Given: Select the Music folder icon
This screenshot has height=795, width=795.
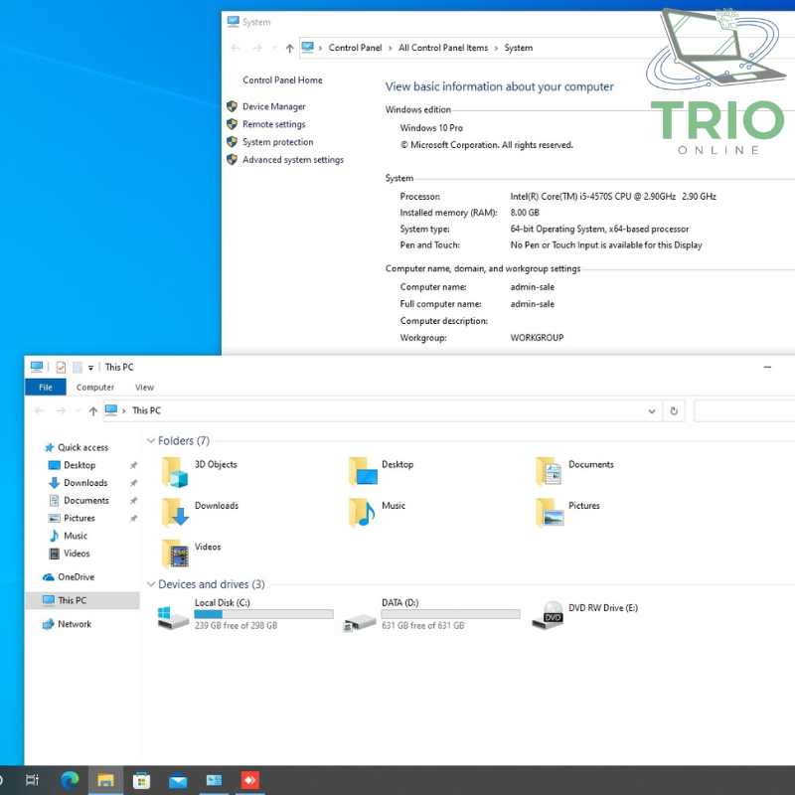Looking at the screenshot, I should click(x=361, y=512).
